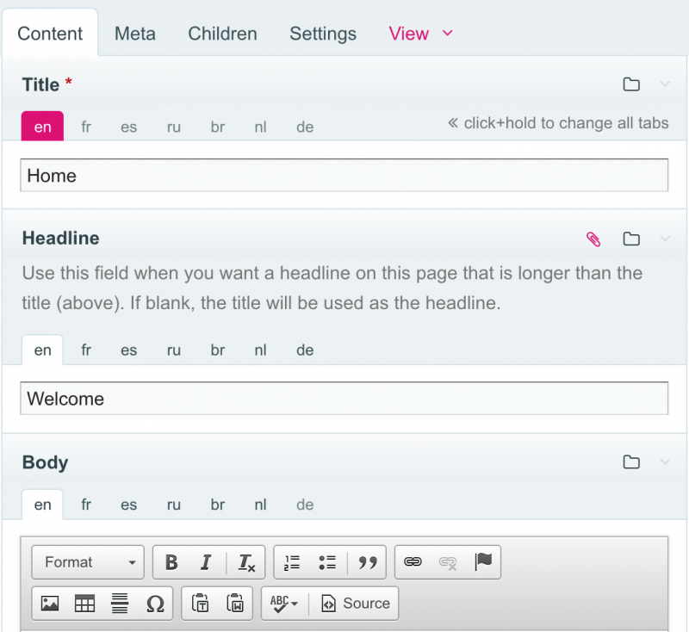This screenshot has height=632, width=689.
Task: Select the 'es' language tab for Body
Action: coord(128,505)
